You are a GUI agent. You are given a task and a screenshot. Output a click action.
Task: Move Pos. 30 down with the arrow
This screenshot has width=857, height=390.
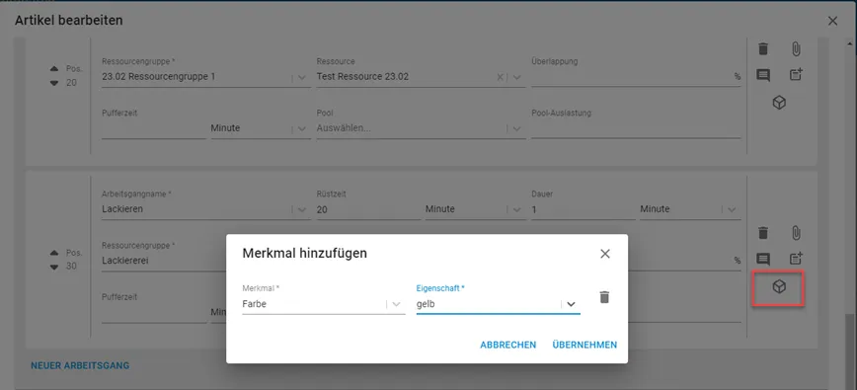click(53, 267)
